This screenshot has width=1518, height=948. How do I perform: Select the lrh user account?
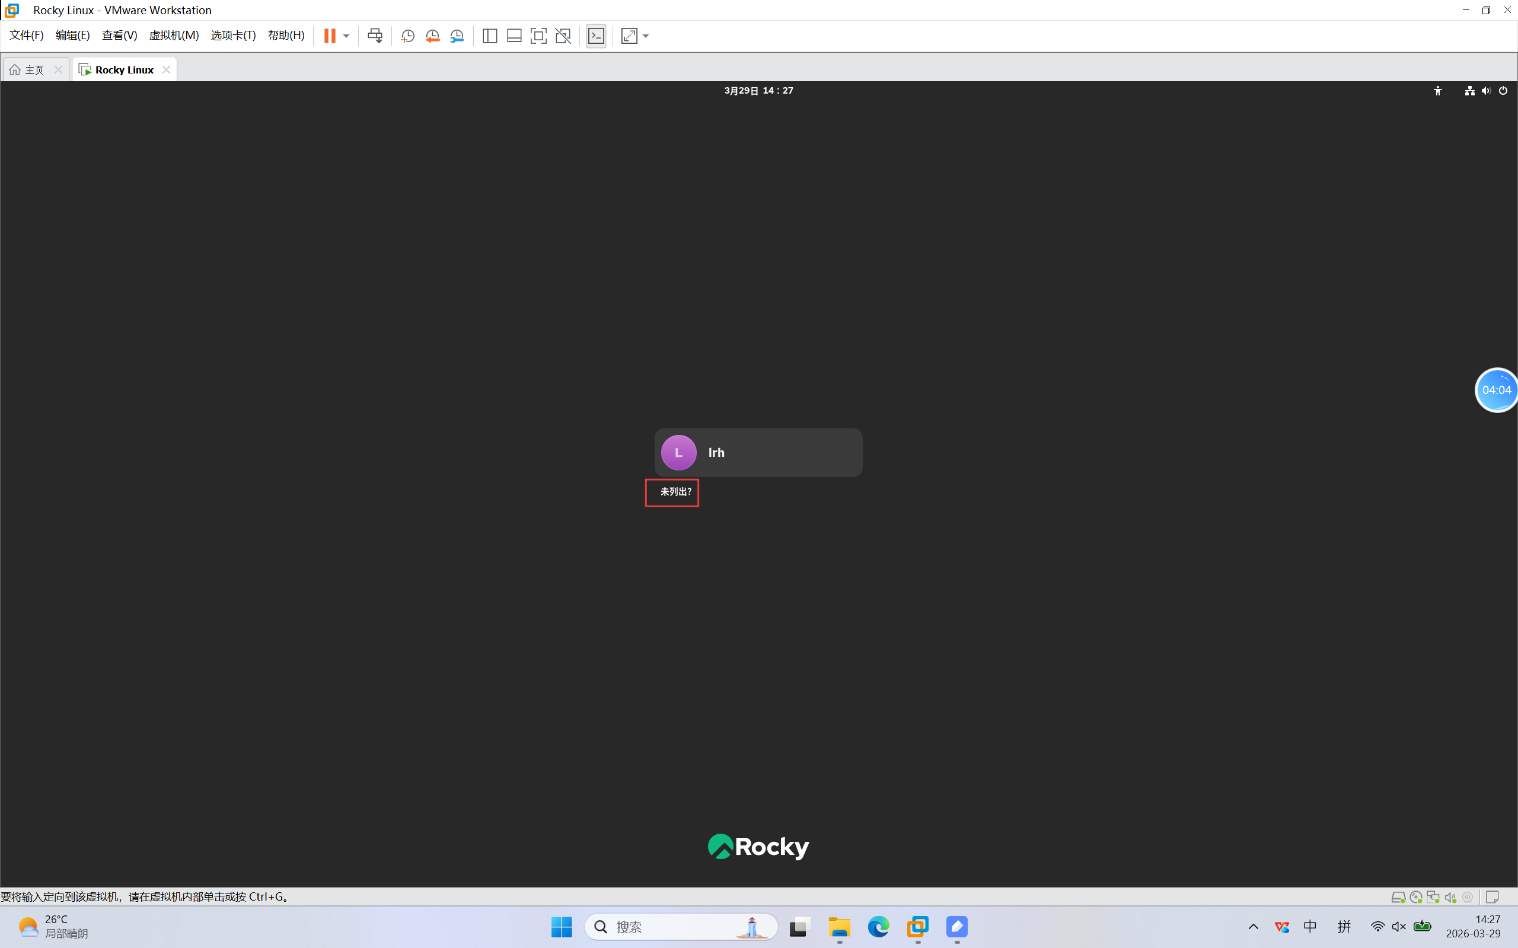pyautogui.click(x=758, y=453)
